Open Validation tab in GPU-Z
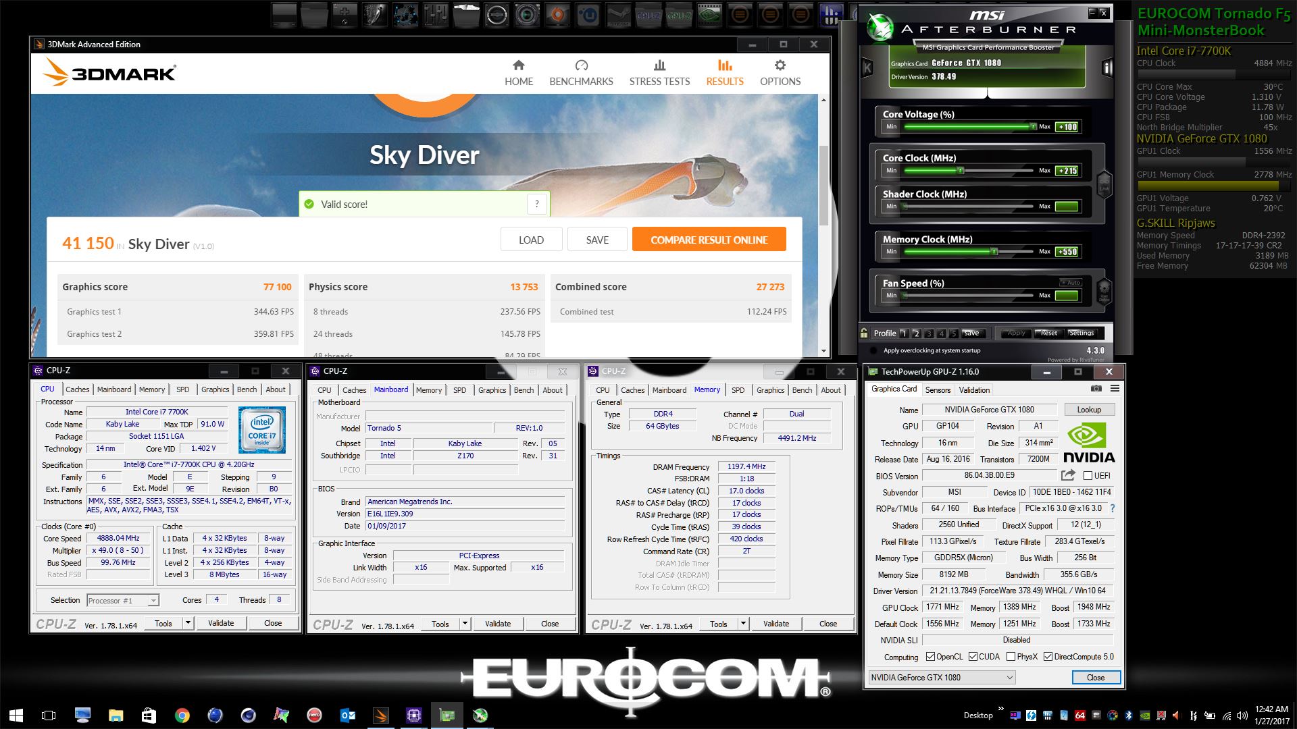The image size is (1297, 729). pyautogui.click(x=974, y=390)
